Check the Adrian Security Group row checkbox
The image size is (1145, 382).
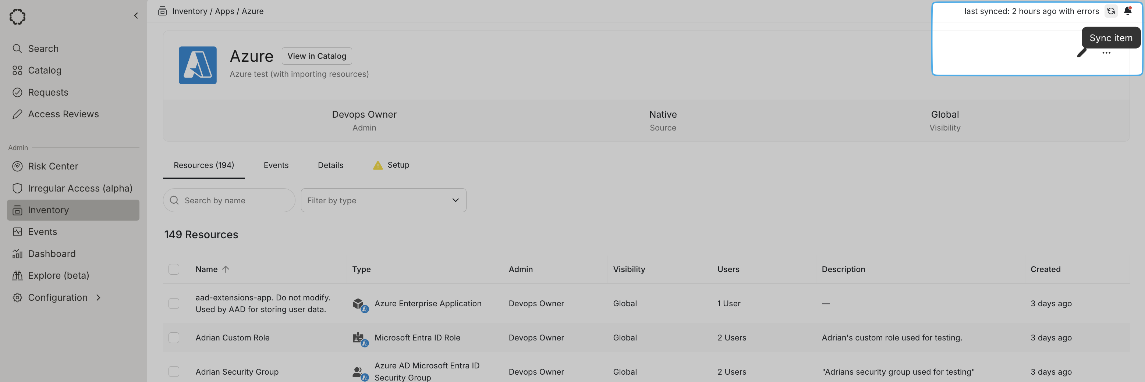click(174, 372)
